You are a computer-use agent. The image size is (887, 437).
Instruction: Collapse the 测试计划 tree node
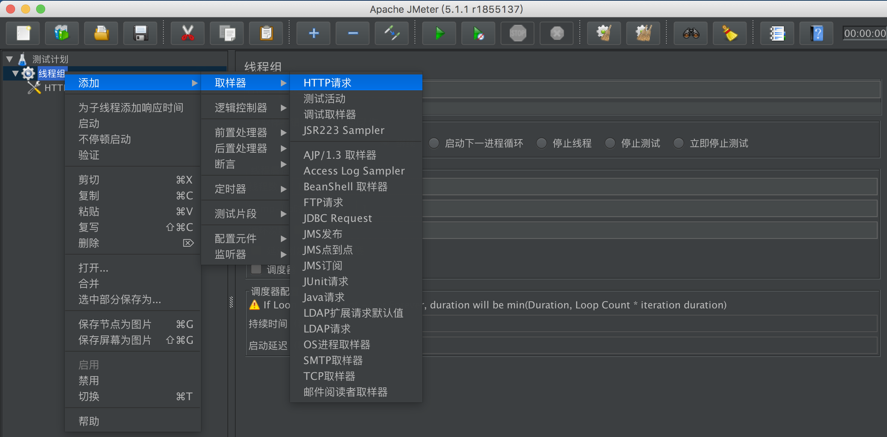(10, 59)
